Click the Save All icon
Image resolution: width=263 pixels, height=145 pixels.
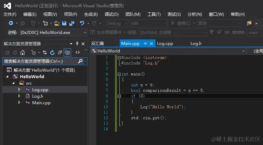72,23
